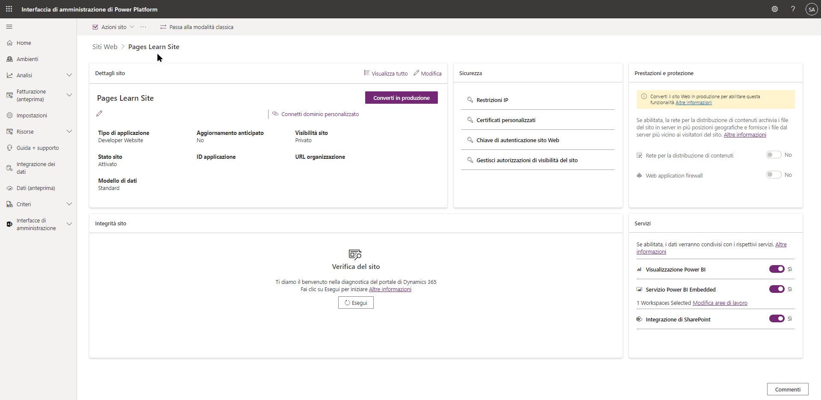Click the Criteri sidebar icon
This screenshot has width=821, height=400.
coord(10,204)
